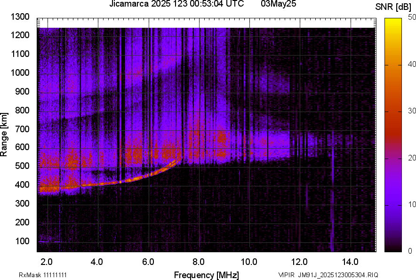Click the range tick label '1100'
Viewport: 416px width, 280px height.
click(20, 54)
